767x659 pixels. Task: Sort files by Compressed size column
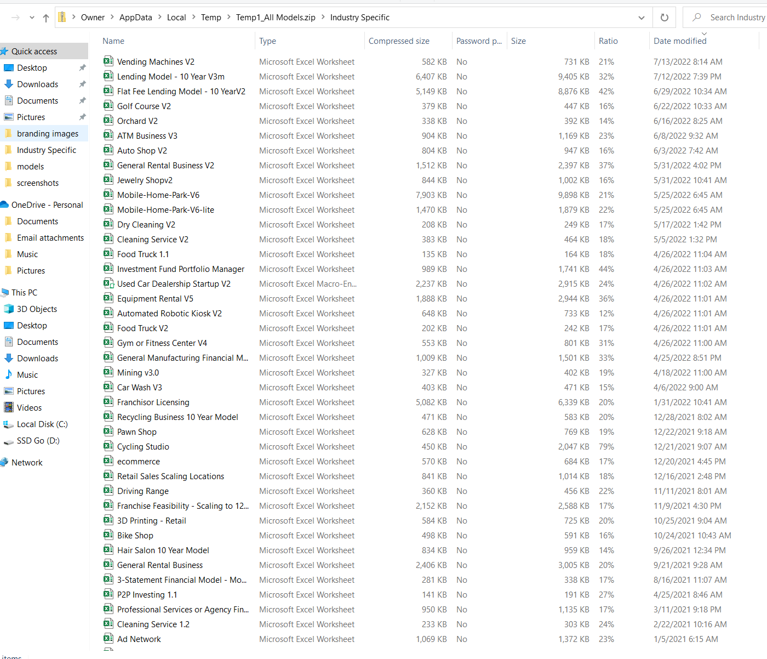[x=398, y=41]
